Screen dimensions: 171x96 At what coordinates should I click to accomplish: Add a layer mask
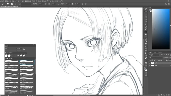(x=161, y=95)
